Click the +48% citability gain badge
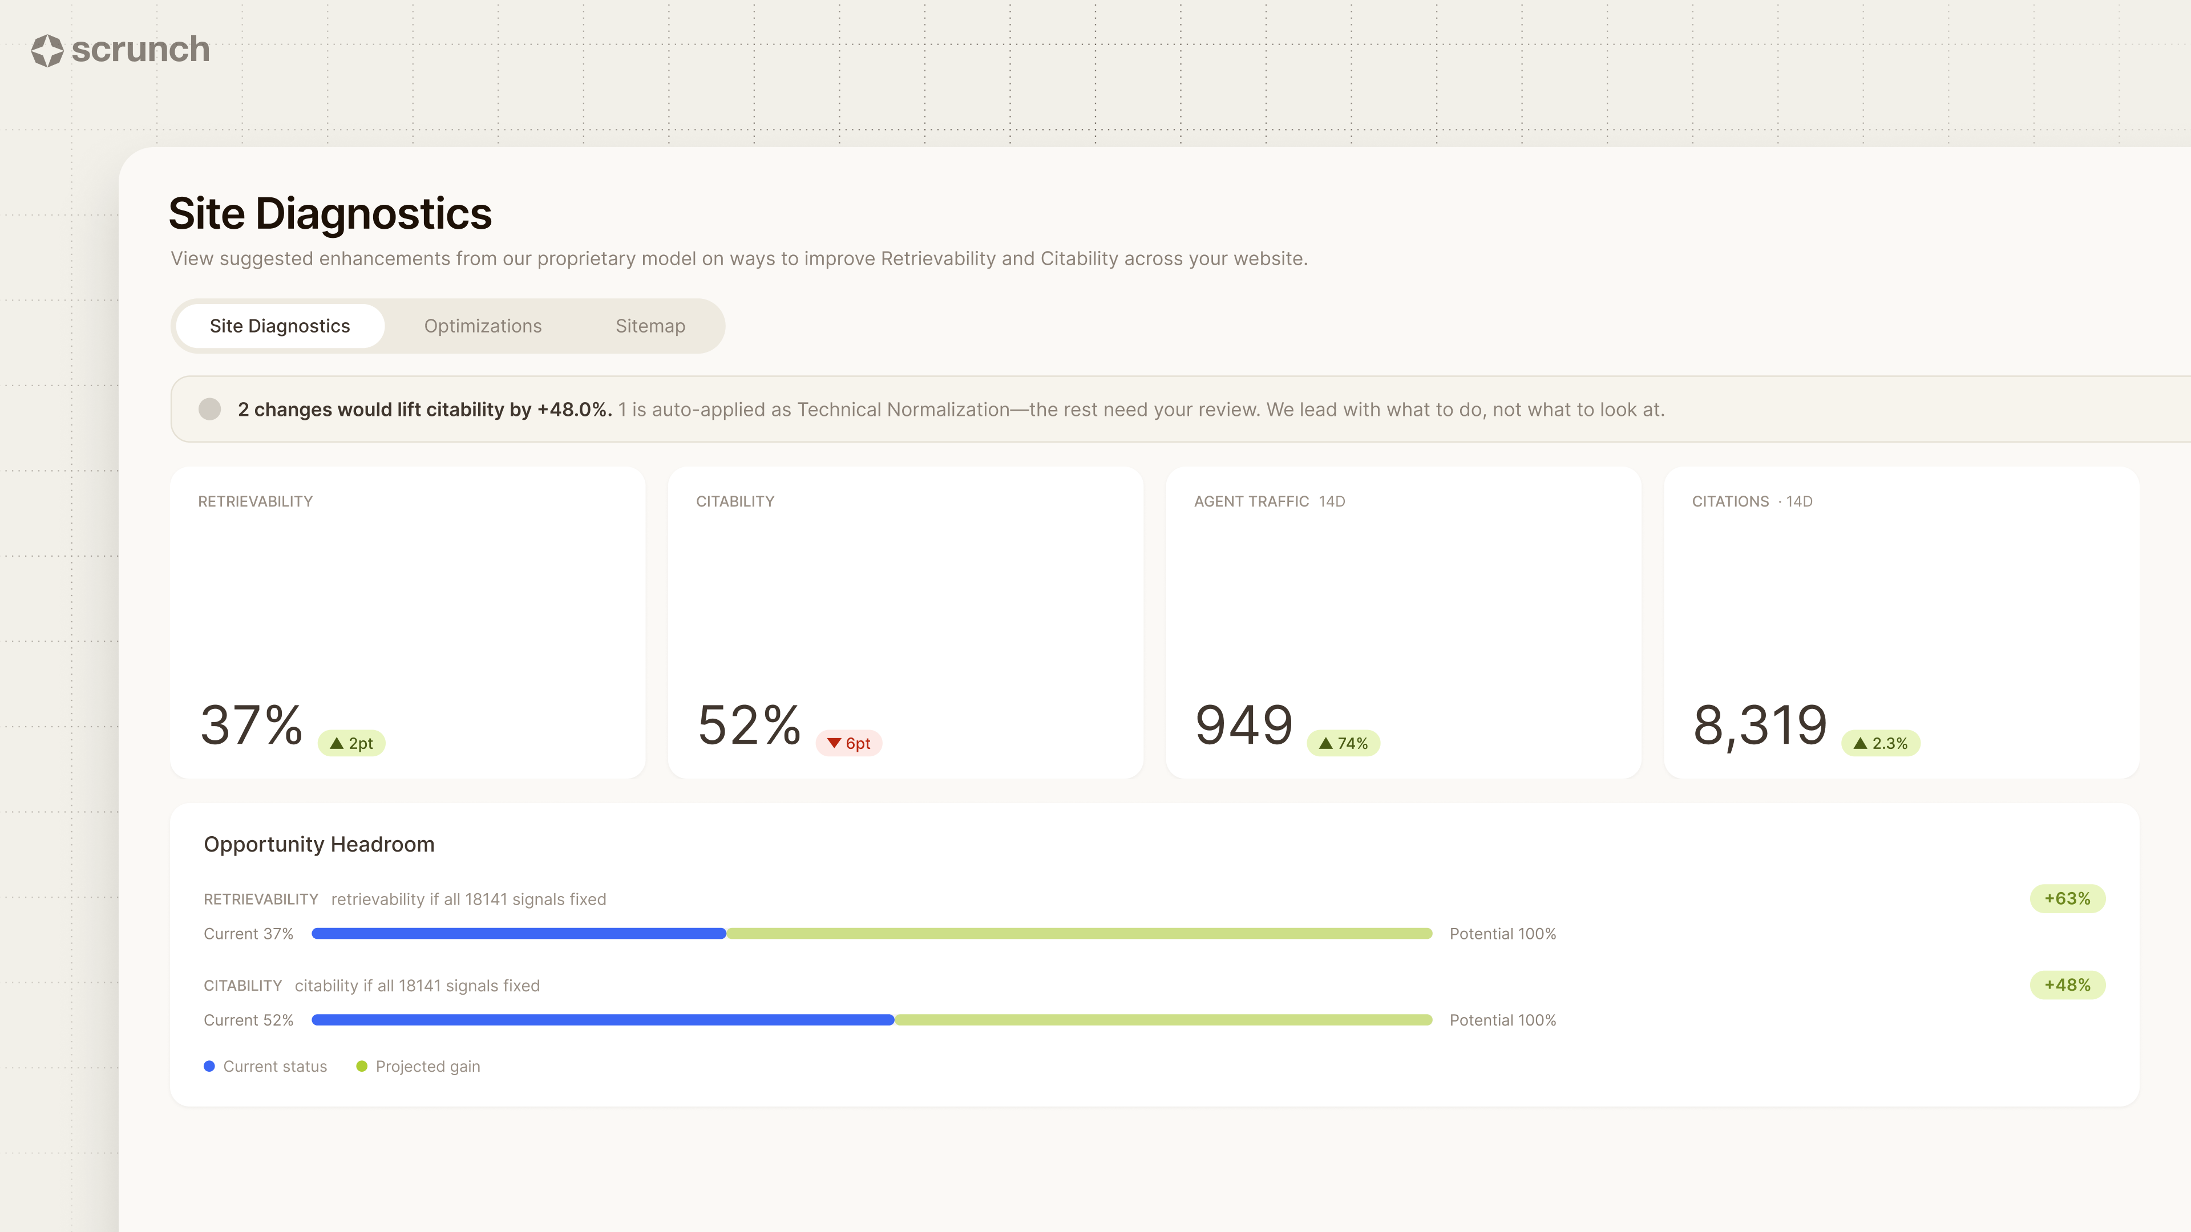Image resolution: width=2191 pixels, height=1232 pixels. click(x=2068, y=986)
